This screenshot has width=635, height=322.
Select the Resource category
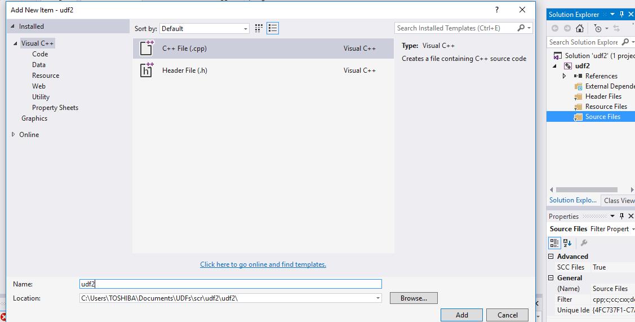click(x=46, y=76)
